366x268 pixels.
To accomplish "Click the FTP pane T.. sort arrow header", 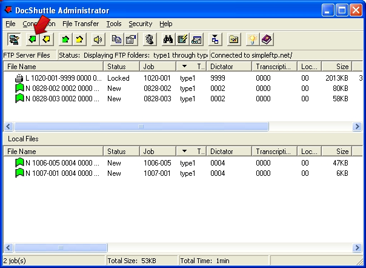I will tap(191, 67).
